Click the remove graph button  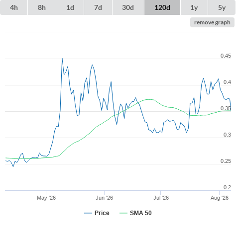(212, 22)
